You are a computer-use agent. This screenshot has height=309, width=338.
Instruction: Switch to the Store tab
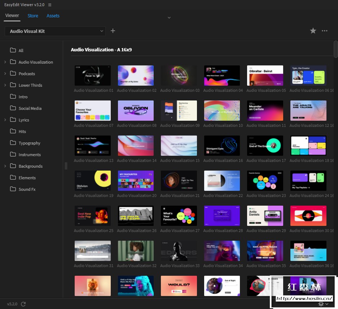point(33,16)
